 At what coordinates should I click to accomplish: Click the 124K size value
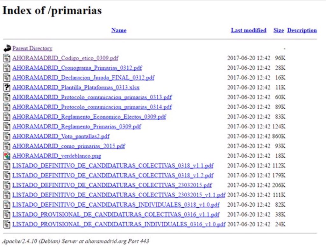[279, 126]
